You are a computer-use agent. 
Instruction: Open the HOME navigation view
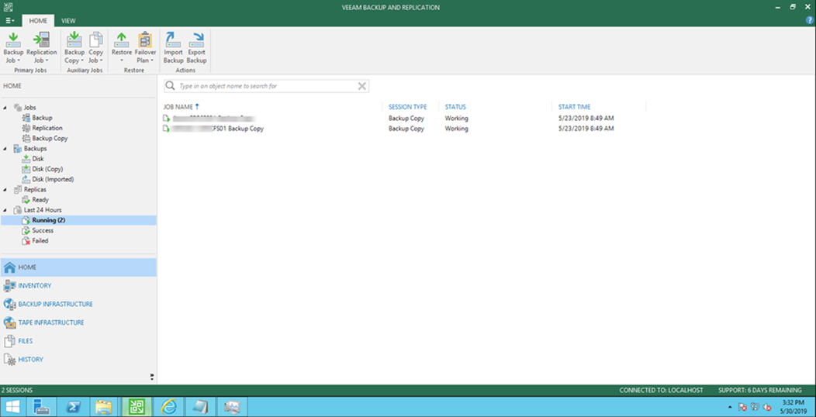[78, 267]
